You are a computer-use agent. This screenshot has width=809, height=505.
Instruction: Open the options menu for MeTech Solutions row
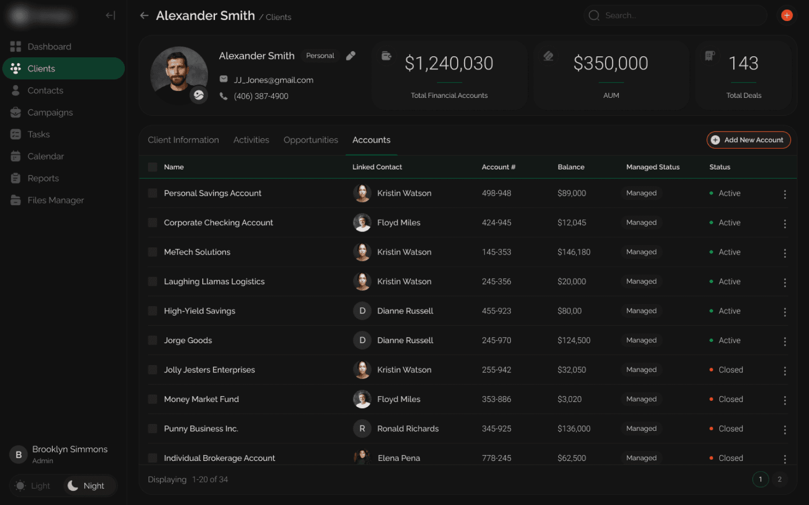click(785, 253)
